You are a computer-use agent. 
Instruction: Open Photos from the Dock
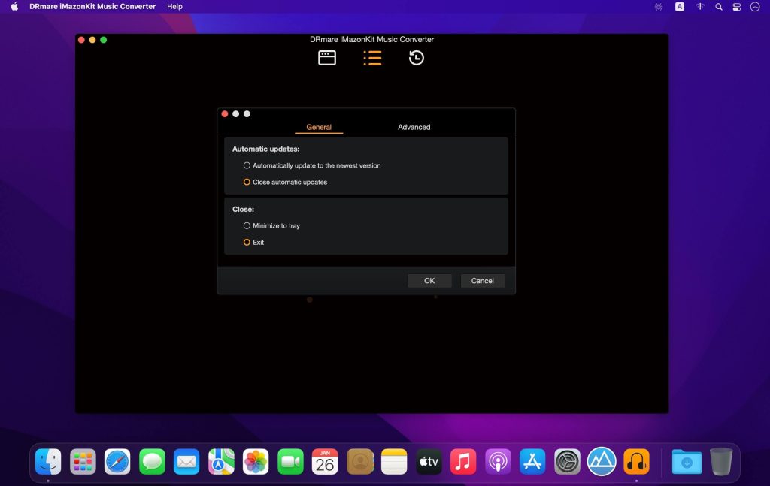pyautogui.click(x=256, y=461)
